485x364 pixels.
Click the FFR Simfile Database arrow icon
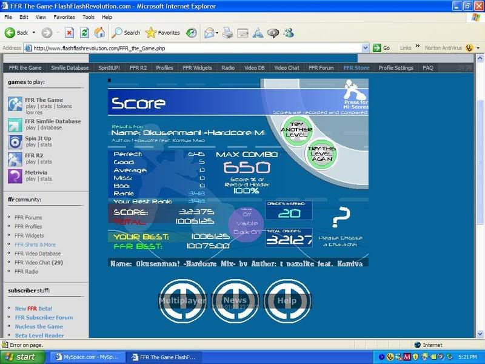[x=15, y=125]
